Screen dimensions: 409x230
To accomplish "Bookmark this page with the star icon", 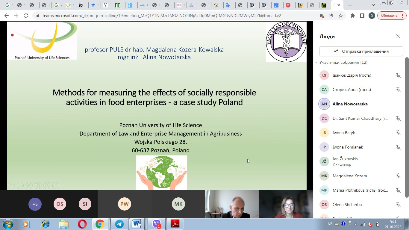I will click(x=341, y=16).
